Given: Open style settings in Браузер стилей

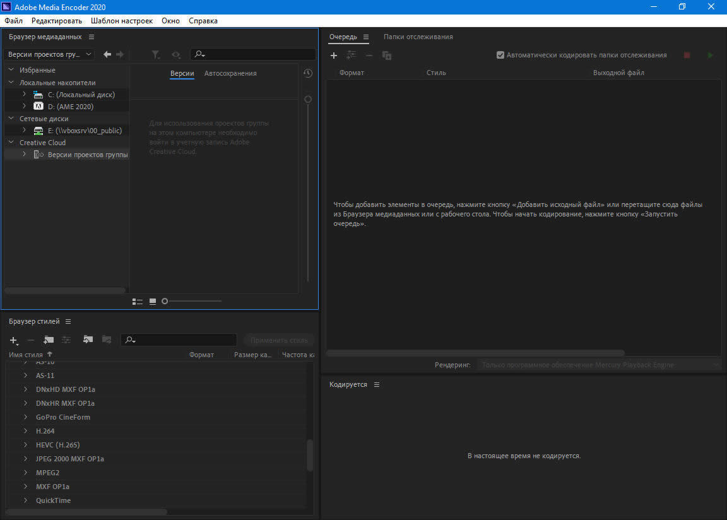Looking at the screenshot, I should point(66,340).
